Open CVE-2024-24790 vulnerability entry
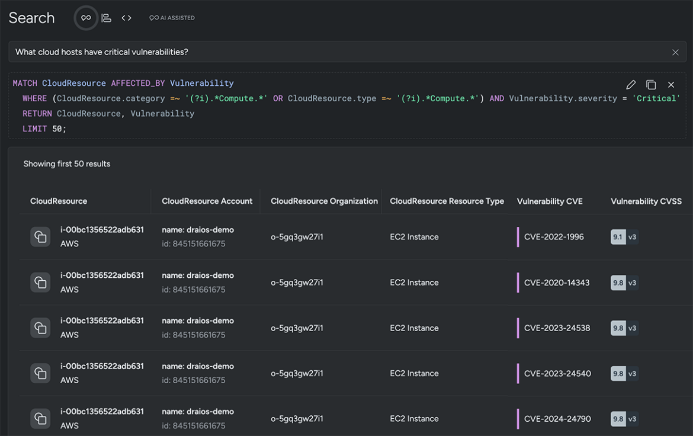Screen dimensions: 693x436 click(557, 419)
